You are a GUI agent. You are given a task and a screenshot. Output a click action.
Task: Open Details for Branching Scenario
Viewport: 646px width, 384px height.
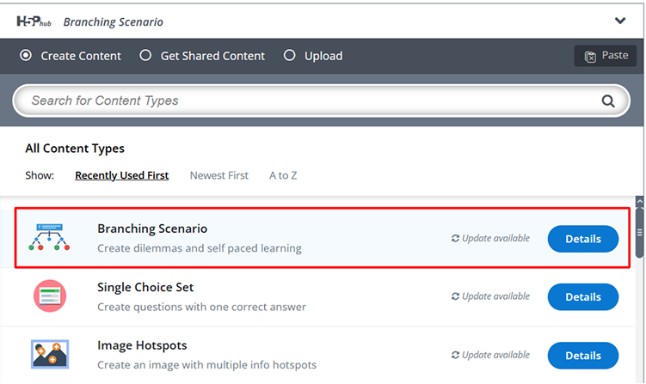point(583,239)
